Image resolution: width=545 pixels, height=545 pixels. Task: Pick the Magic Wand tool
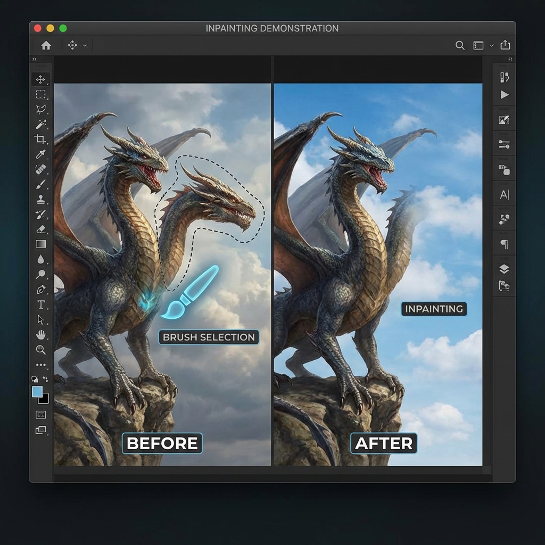[40, 125]
